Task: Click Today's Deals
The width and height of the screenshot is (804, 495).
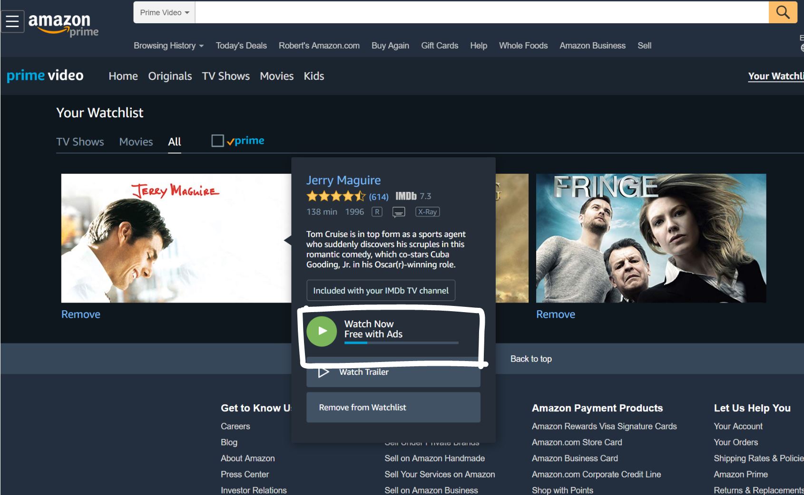Action: click(x=241, y=46)
